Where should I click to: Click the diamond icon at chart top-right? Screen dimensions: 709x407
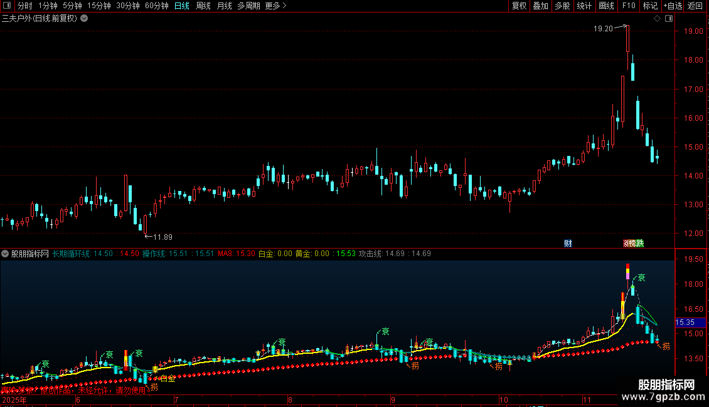(657, 19)
